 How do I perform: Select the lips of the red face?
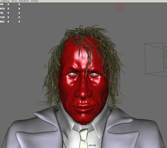pos(84,108)
